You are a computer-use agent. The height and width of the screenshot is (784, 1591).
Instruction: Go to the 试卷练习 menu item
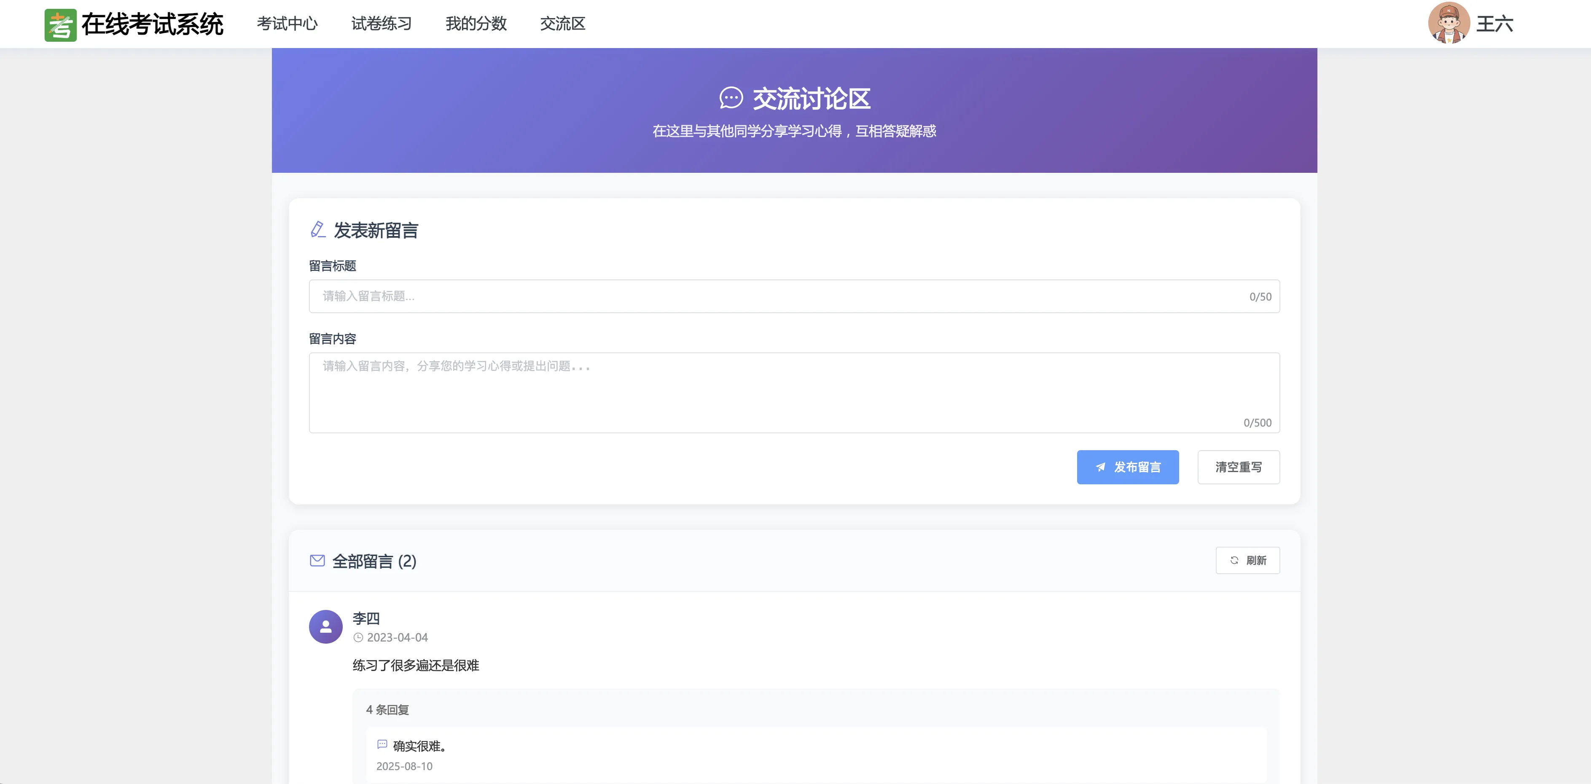click(x=381, y=24)
